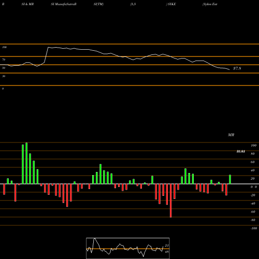Click the 'SI & MR' header label
259x259 pixels.
tap(27, 4)
